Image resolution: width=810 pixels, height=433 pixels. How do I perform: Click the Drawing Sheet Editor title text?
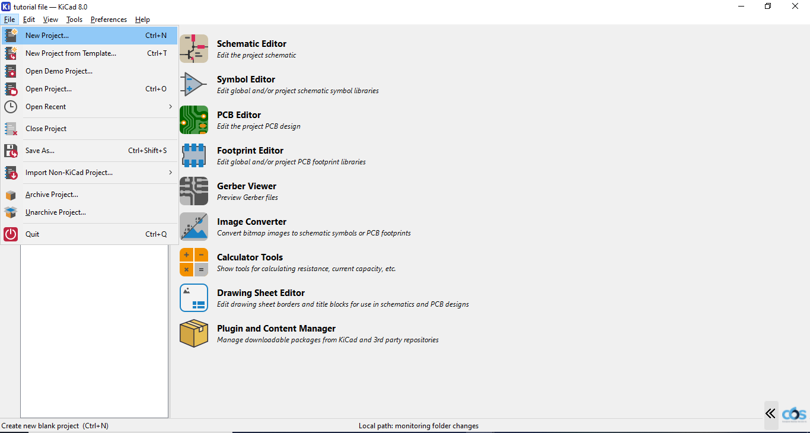[x=261, y=293]
